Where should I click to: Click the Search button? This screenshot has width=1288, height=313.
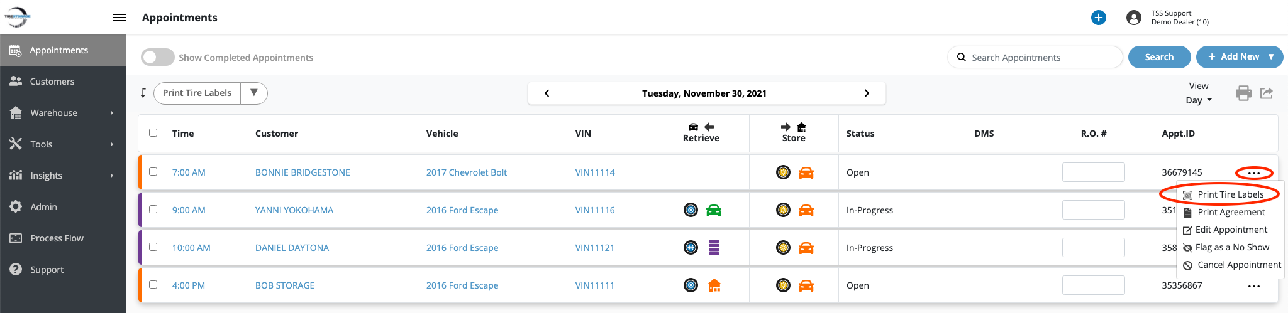click(1159, 56)
